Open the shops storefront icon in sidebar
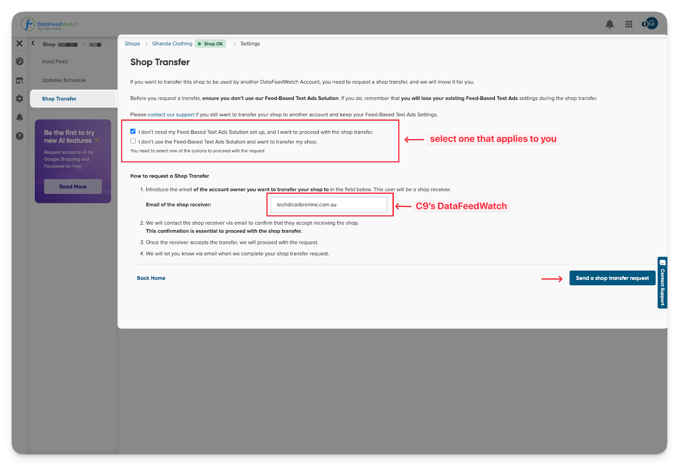The height and width of the screenshot is (466, 679). [20, 80]
